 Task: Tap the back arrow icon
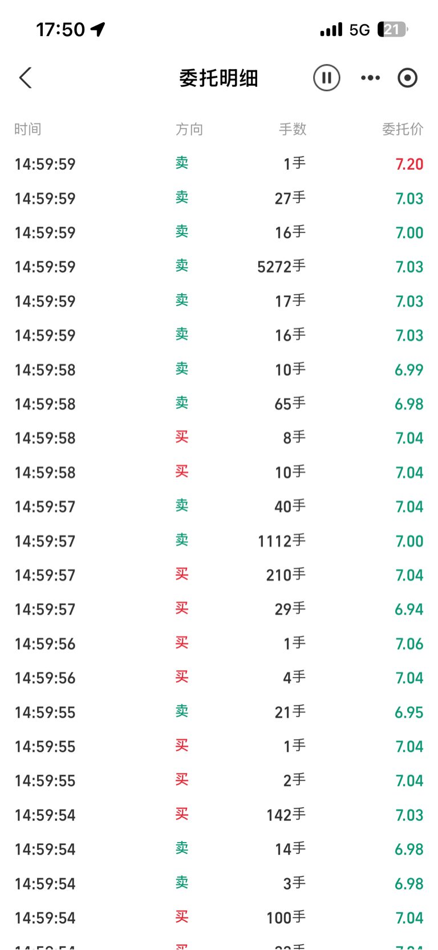coord(26,78)
